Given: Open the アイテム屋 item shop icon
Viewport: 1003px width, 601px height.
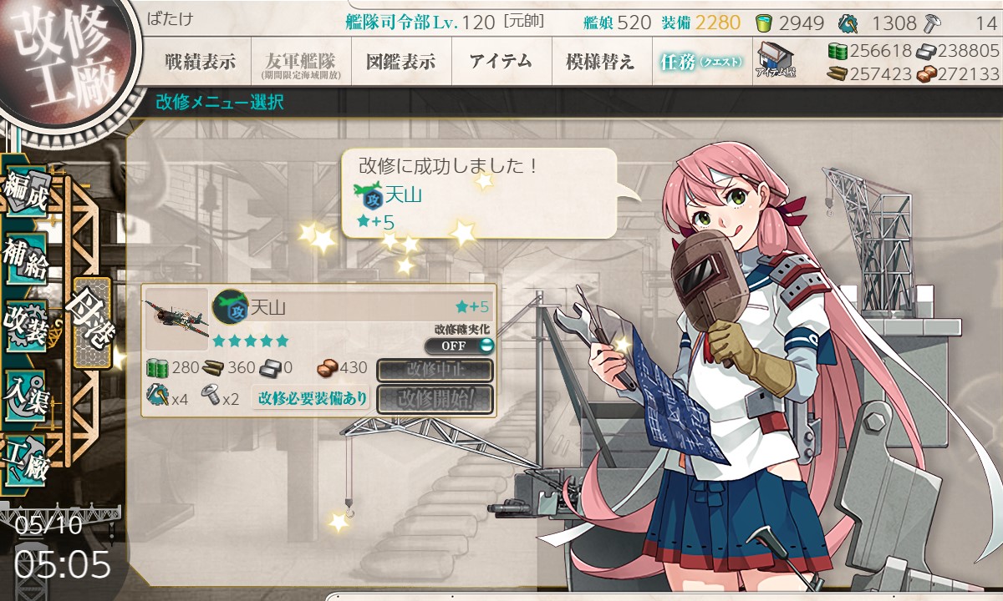Looking at the screenshot, I should click(x=776, y=60).
